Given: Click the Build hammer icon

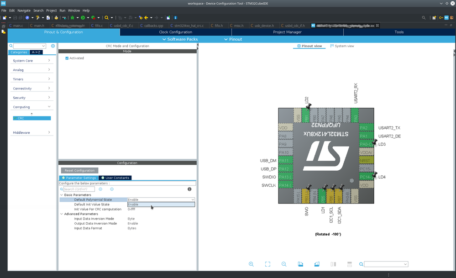Looking at the screenshot, I should pos(37,18).
